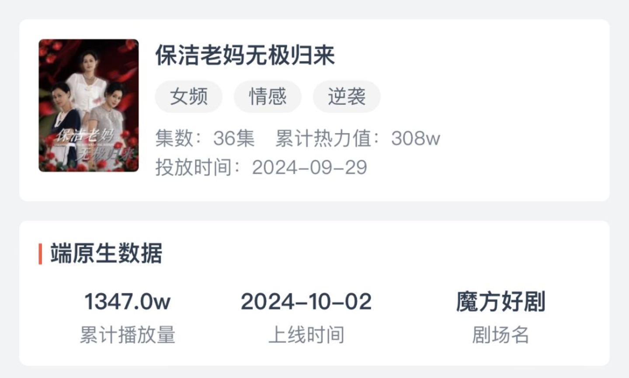Click the drama title 保洁老妈无极归来

point(245,55)
